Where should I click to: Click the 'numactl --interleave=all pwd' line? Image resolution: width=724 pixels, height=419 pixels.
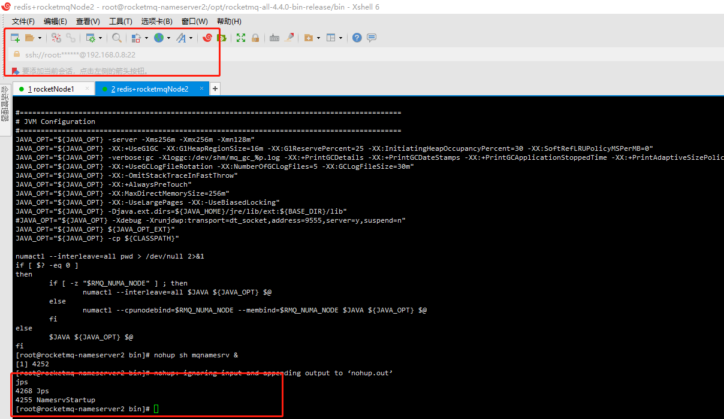click(110, 256)
